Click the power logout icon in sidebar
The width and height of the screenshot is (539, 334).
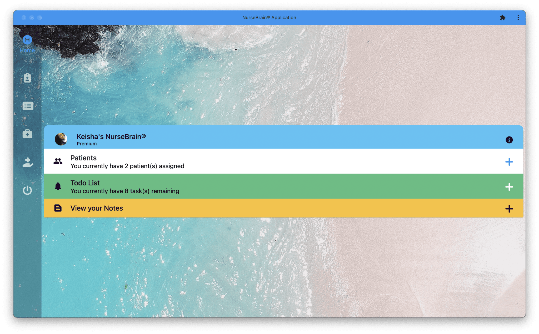(27, 190)
